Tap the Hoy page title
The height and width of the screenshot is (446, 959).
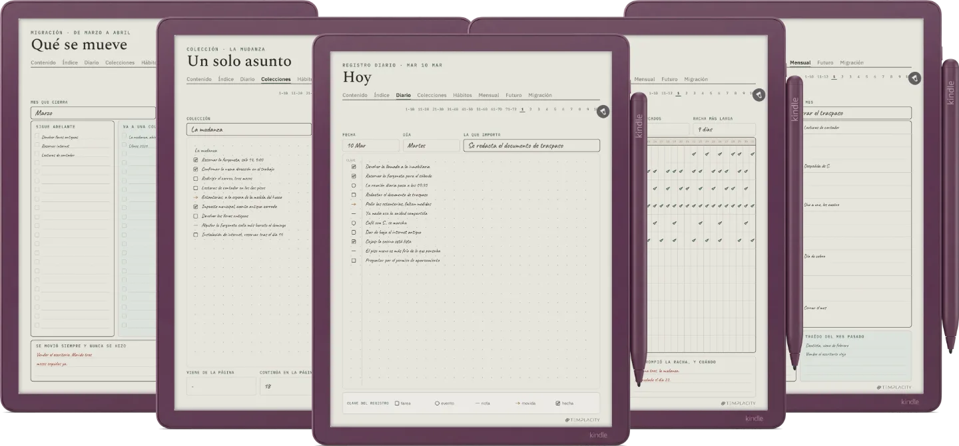[357, 77]
